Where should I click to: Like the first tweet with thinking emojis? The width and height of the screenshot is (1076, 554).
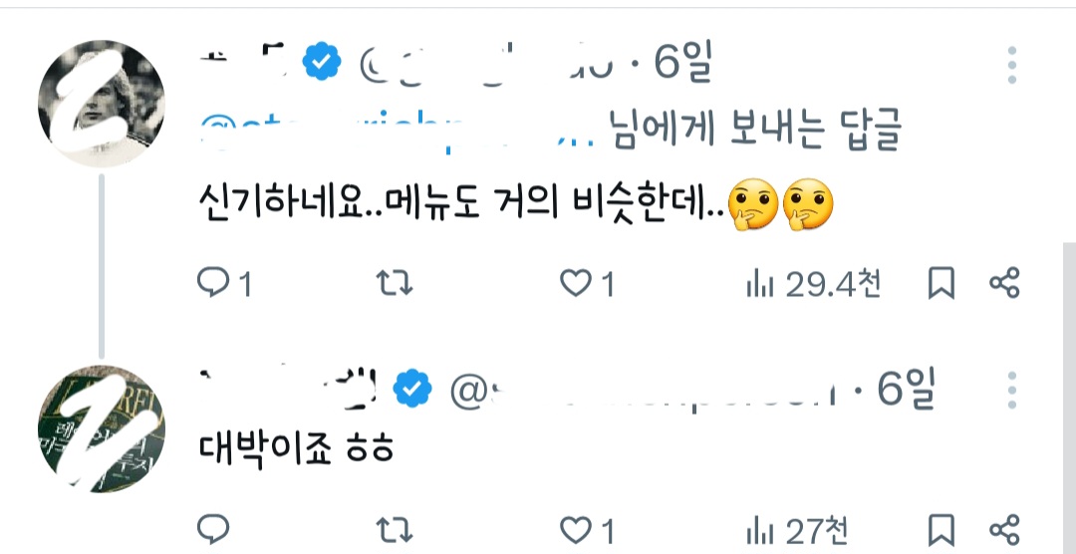point(575,285)
